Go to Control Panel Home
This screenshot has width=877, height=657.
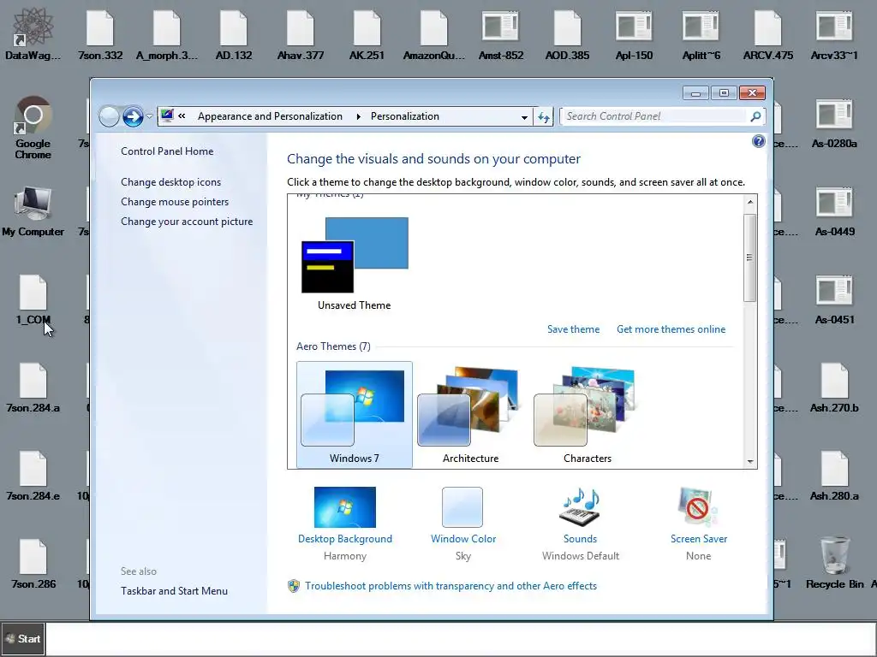(x=167, y=151)
